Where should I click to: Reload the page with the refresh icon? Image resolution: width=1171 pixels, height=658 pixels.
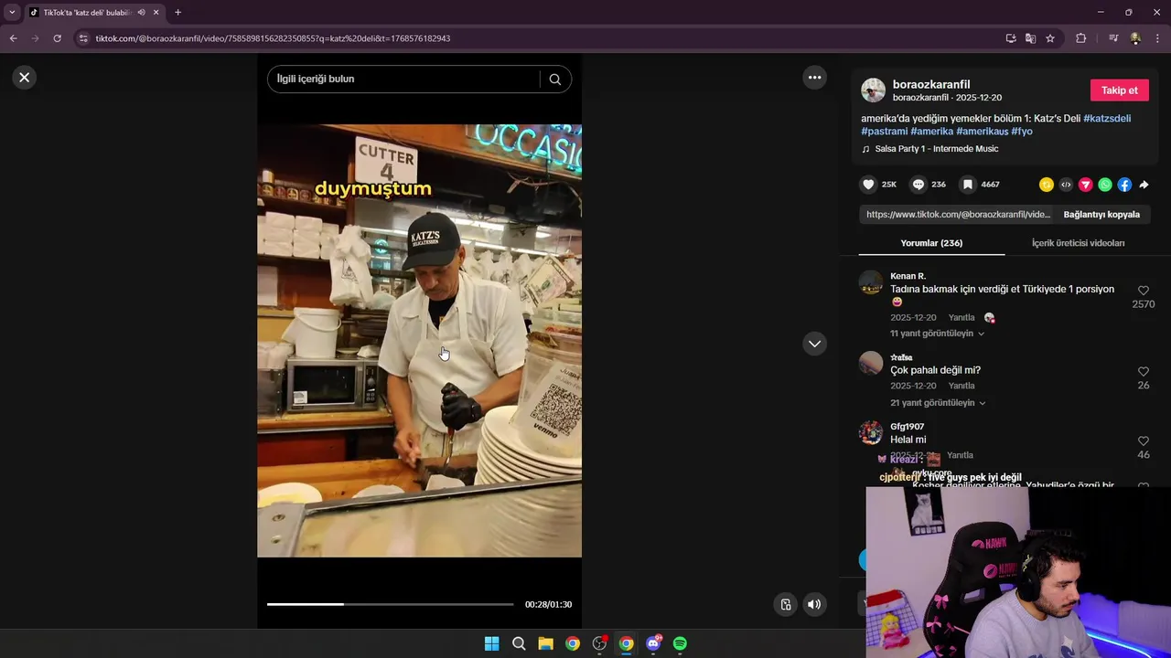pos(57,38)
